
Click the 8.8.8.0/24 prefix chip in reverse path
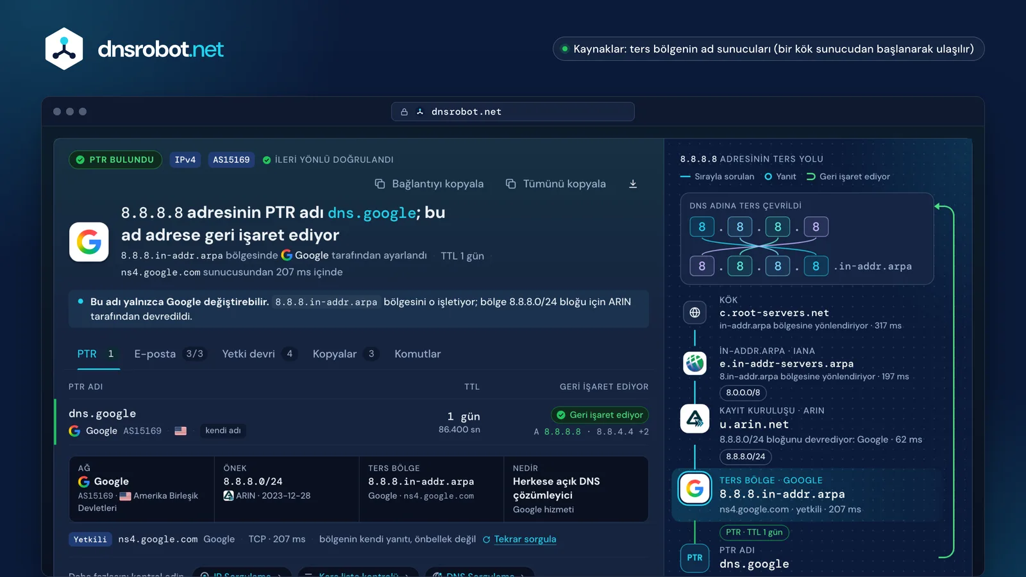click(x=746, y=456)
